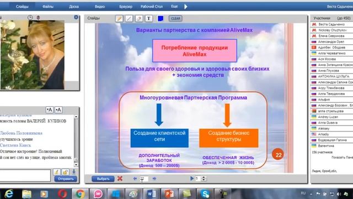Click the presenter webcam video
Image resolution: width=353 pixels, height=199 pixels.
[32, 55]
